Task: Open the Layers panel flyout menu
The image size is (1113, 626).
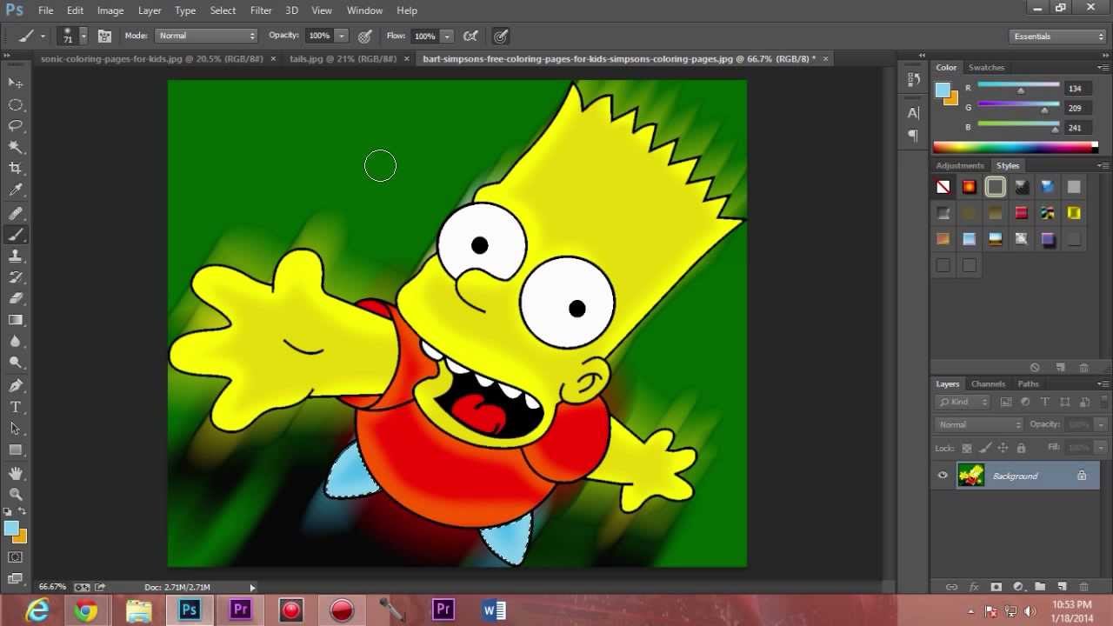Action: pos(1103,383)
